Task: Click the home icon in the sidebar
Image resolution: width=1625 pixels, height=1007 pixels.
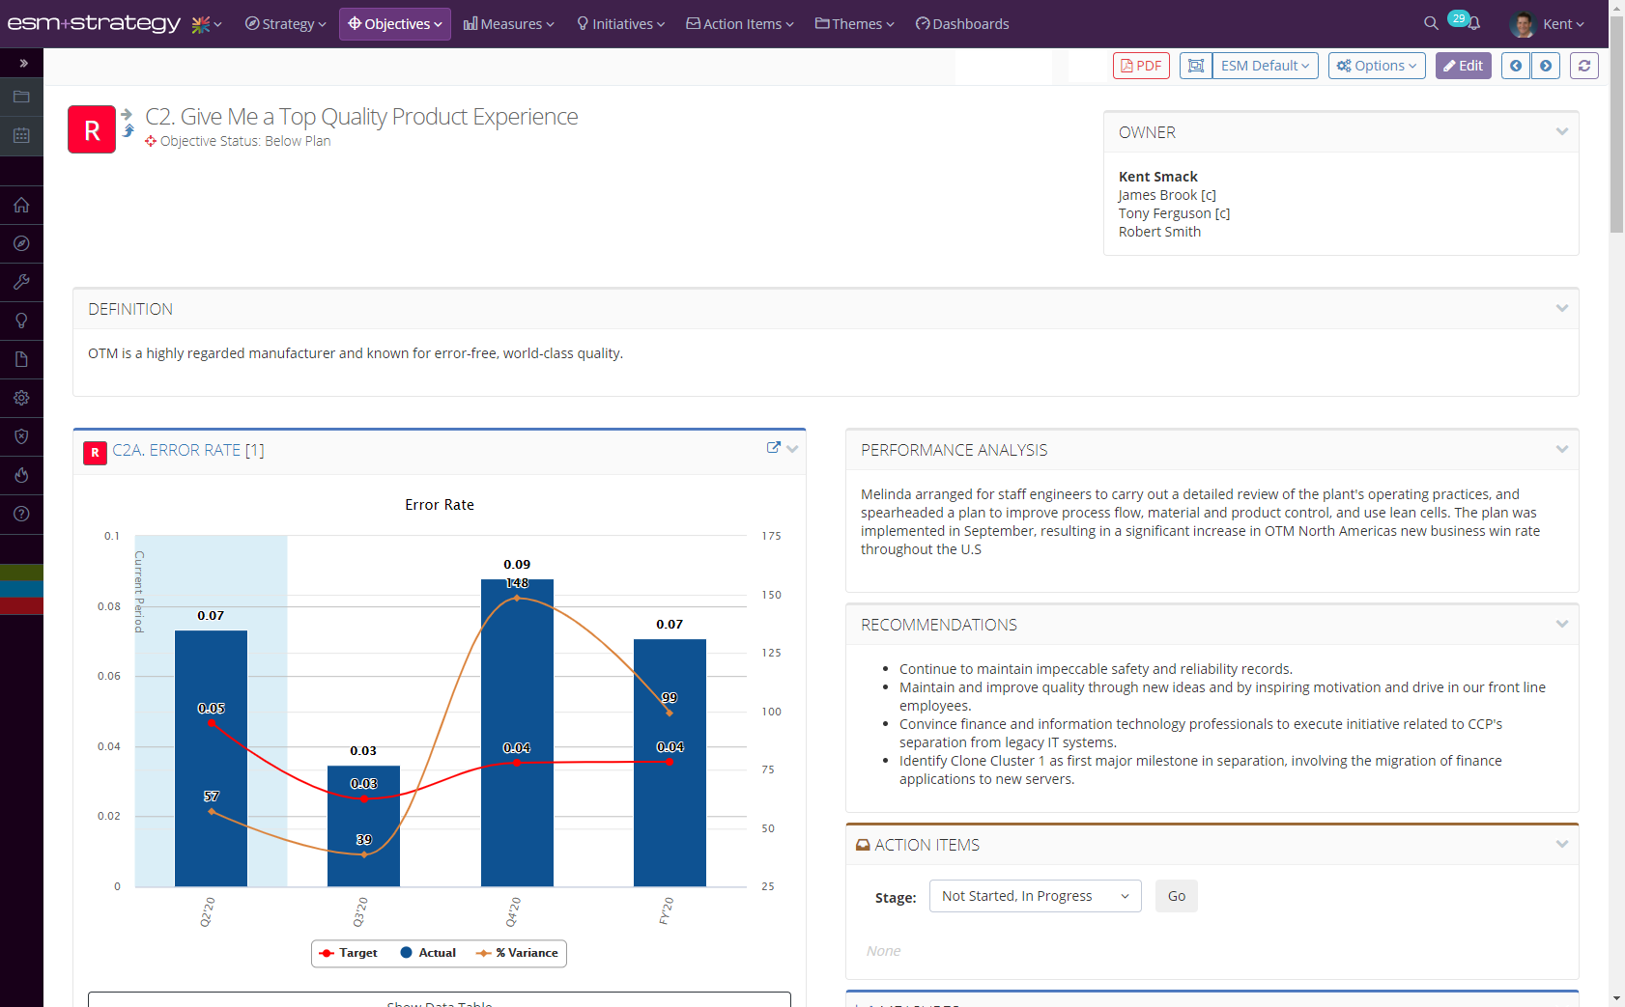Action: pyautogui.click(x=21, y=205)
